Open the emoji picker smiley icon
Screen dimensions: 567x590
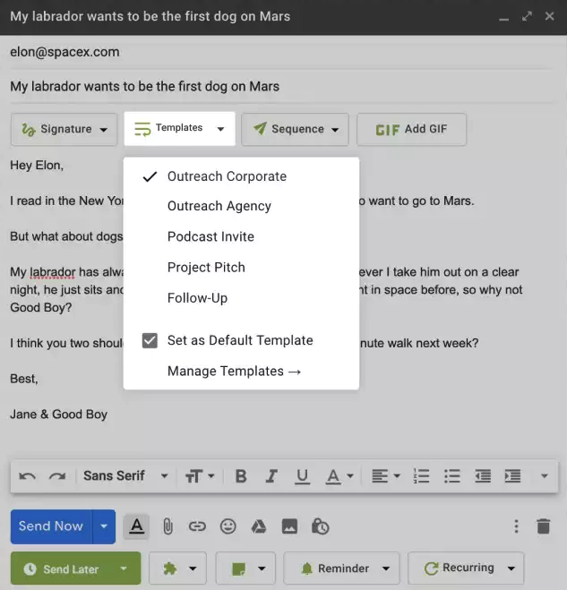point(228,526)
